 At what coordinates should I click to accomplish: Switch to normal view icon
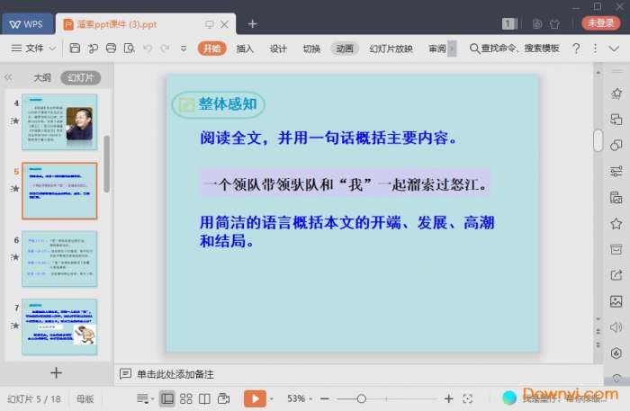point(167,398)
